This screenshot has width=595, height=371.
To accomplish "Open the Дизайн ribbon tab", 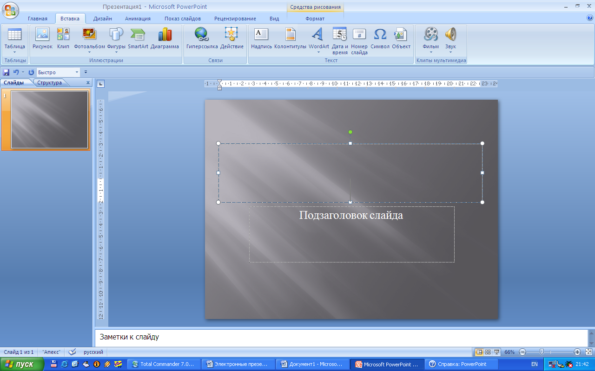I will tap(102, 19).
